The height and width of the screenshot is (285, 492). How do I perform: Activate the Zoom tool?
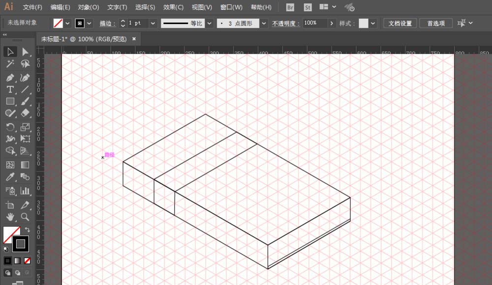click(x=25, y=216)
